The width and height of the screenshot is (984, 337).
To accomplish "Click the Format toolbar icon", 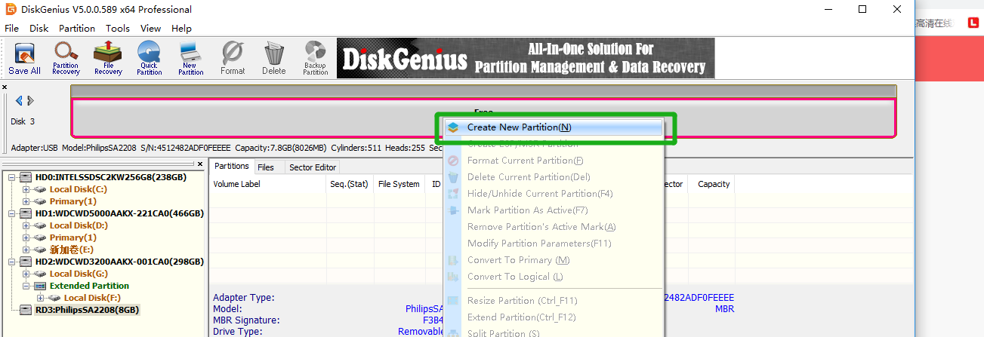I will tap(233, 58).
